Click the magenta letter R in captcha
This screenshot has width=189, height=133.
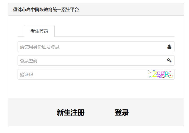coord(163,74)
